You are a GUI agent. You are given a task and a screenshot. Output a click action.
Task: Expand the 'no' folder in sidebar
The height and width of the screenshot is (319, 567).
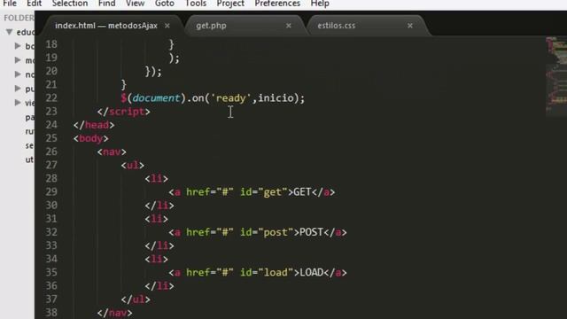pyautogui.click(x=18, y=74)
